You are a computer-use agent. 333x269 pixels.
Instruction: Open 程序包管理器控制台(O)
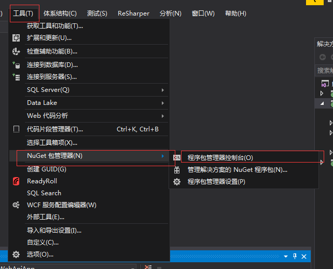tap(220, 158)
